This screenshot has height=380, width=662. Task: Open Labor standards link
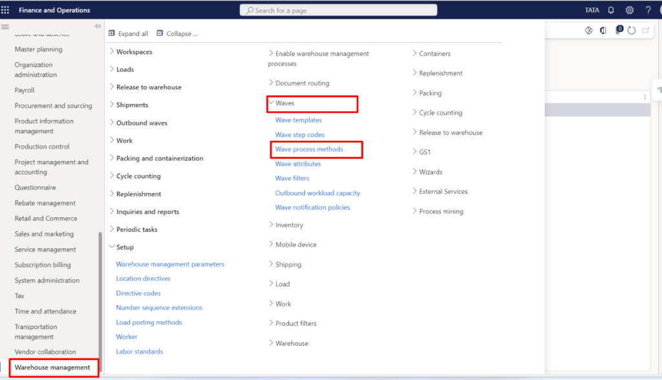(140, 352)
